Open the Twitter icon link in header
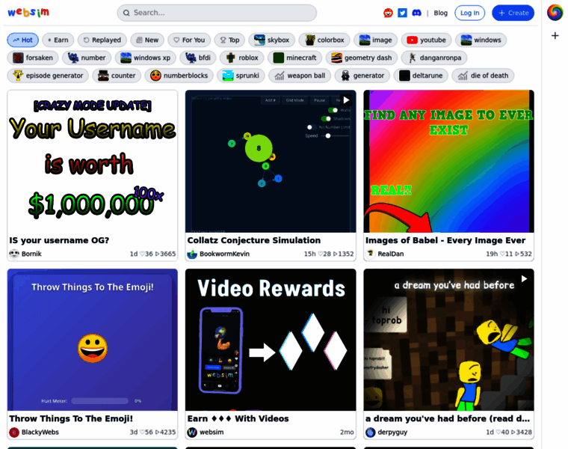 [402, 13]
